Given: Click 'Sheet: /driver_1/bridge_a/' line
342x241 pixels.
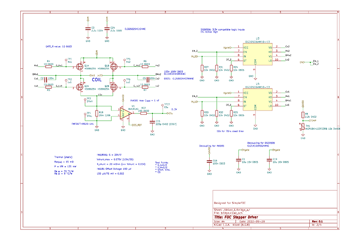Looking at the screenshot, I should click(x=232, y=210).
